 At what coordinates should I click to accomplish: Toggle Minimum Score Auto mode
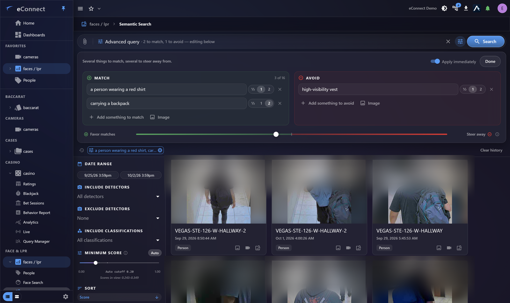pyautogui.click(x=155, y=253)
